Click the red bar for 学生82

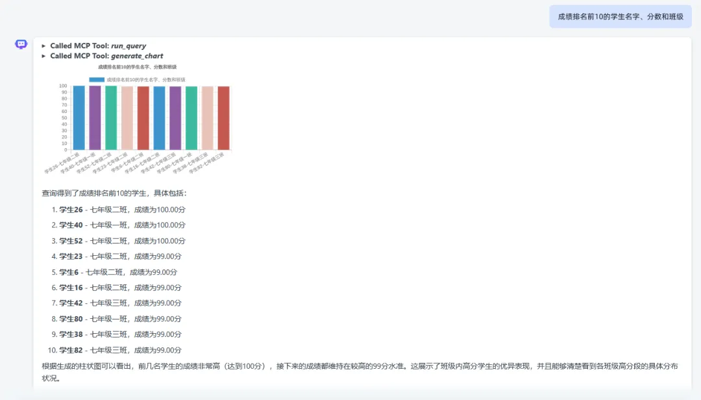click(225, 118)
